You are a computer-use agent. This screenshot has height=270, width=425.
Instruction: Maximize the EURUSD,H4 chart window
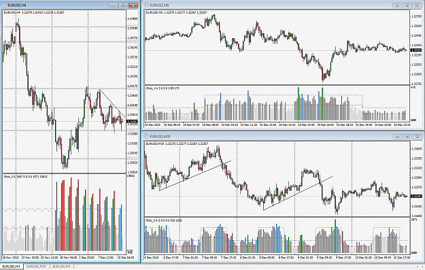123,5
